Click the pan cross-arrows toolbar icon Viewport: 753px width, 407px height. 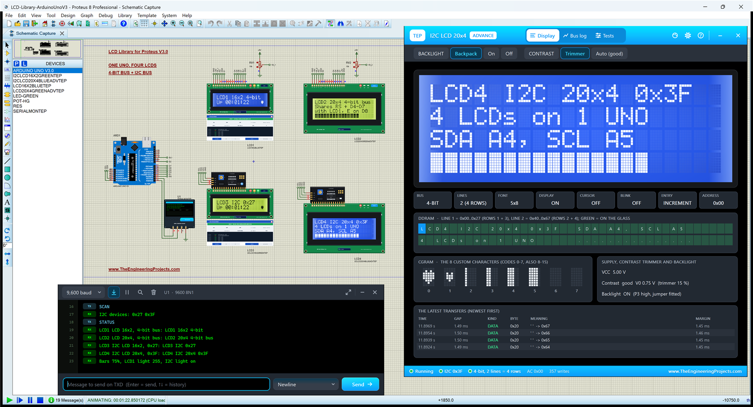click(x=164, y=24)
